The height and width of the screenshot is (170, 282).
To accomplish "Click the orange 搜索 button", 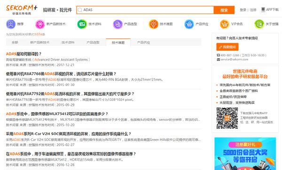I will coord(224,10).
